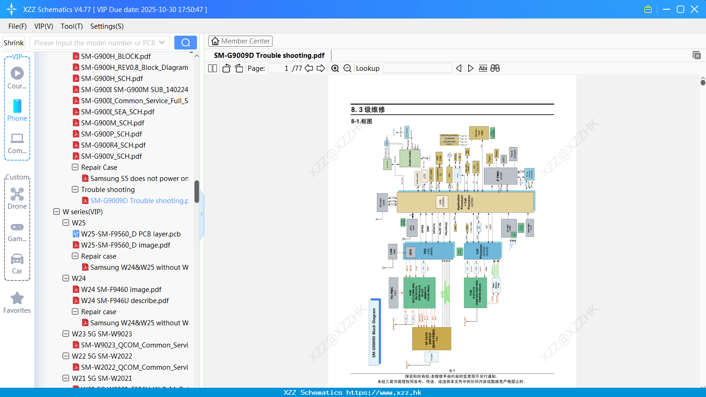706x397 pixels.
Task: Open SM-G900P_SCH.pdf
Action: point(112,134)
